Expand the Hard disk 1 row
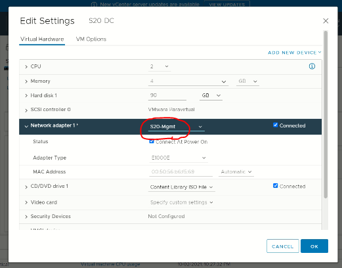Image resolution: width=342 pixels, height=268 pixels. [26, 96]
